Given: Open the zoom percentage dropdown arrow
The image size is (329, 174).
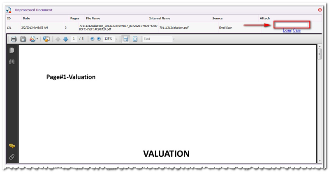Looking at the screenshot, I should pyautogui.click(x=116, y=39).
